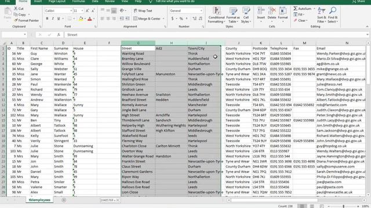Select the tblemployees sheet tab

point(39,200)
